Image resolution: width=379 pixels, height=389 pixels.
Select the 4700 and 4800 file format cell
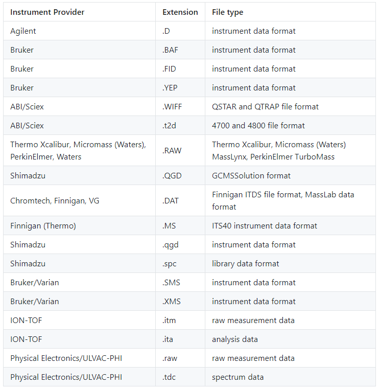point(258,125)
